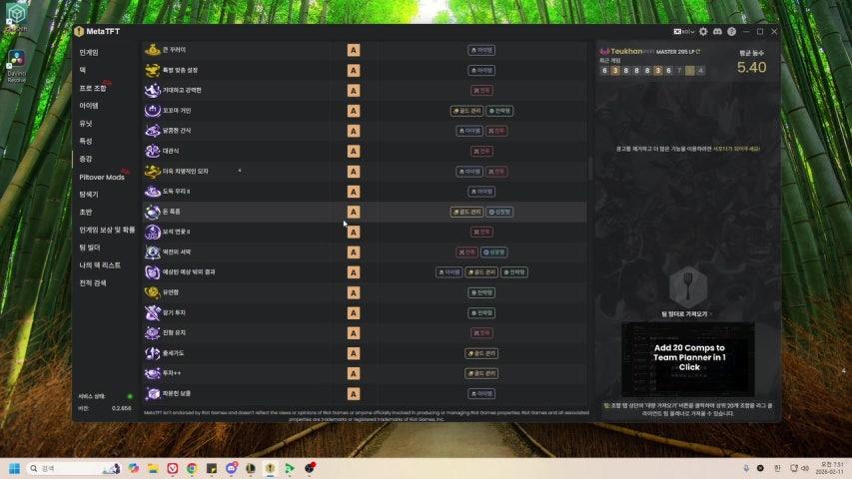Open the language selector dropdown
The width and height of the screenshot is (852, 479).
tap(684, 32)
